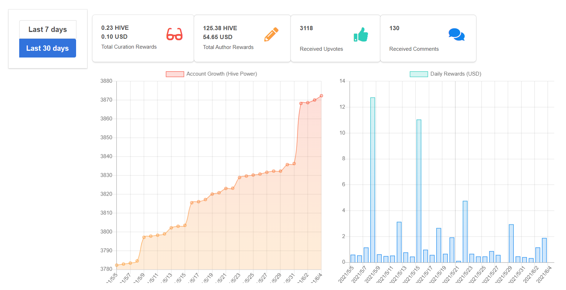Select the Last 30 days button
Viewport: 566px width, 290px height.
[x=48, y=48]
